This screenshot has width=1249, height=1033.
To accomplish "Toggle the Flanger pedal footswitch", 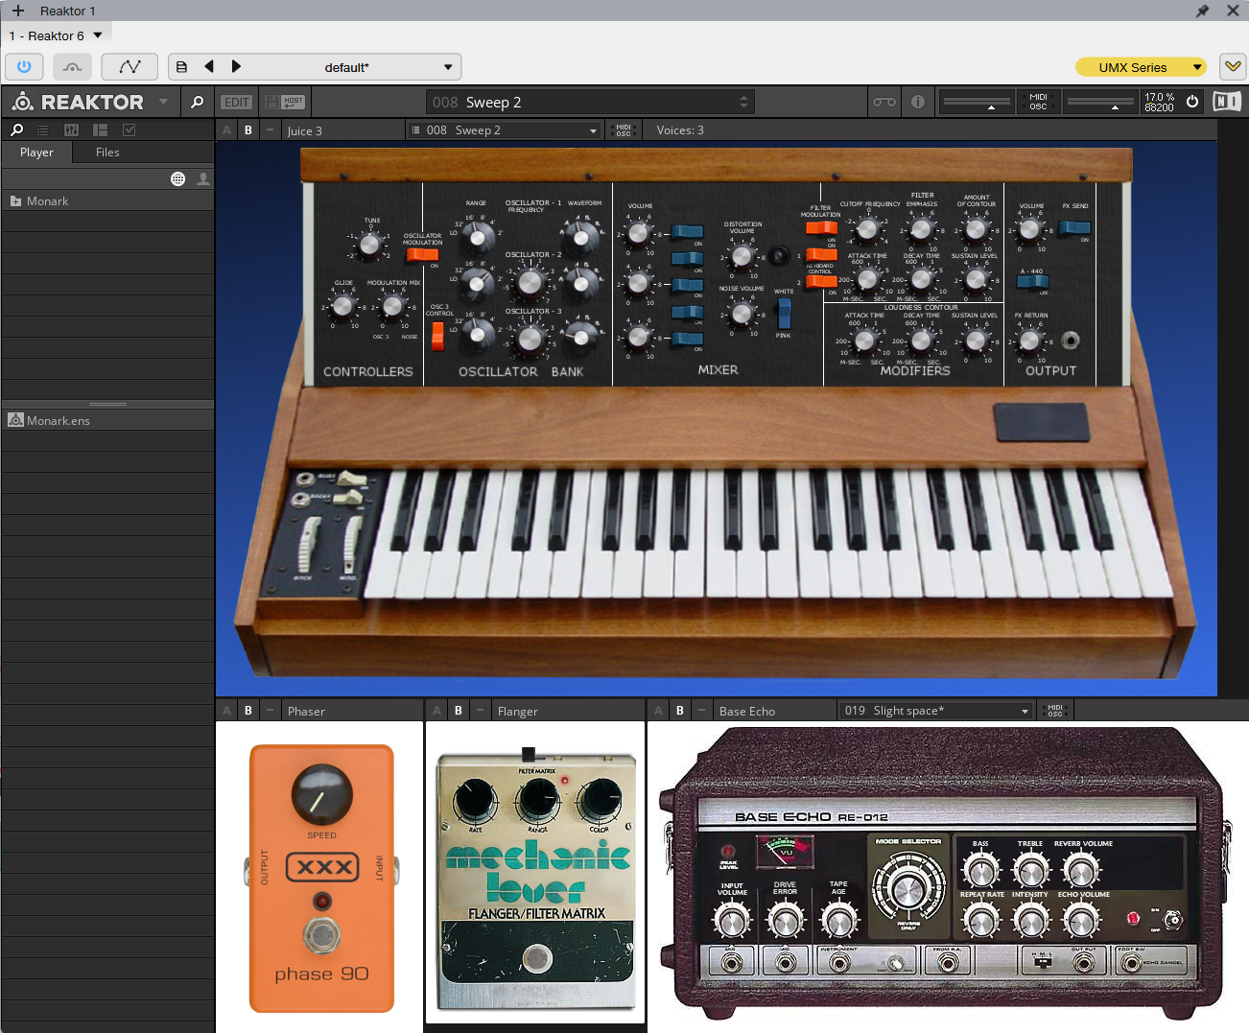I will (536, 958).
